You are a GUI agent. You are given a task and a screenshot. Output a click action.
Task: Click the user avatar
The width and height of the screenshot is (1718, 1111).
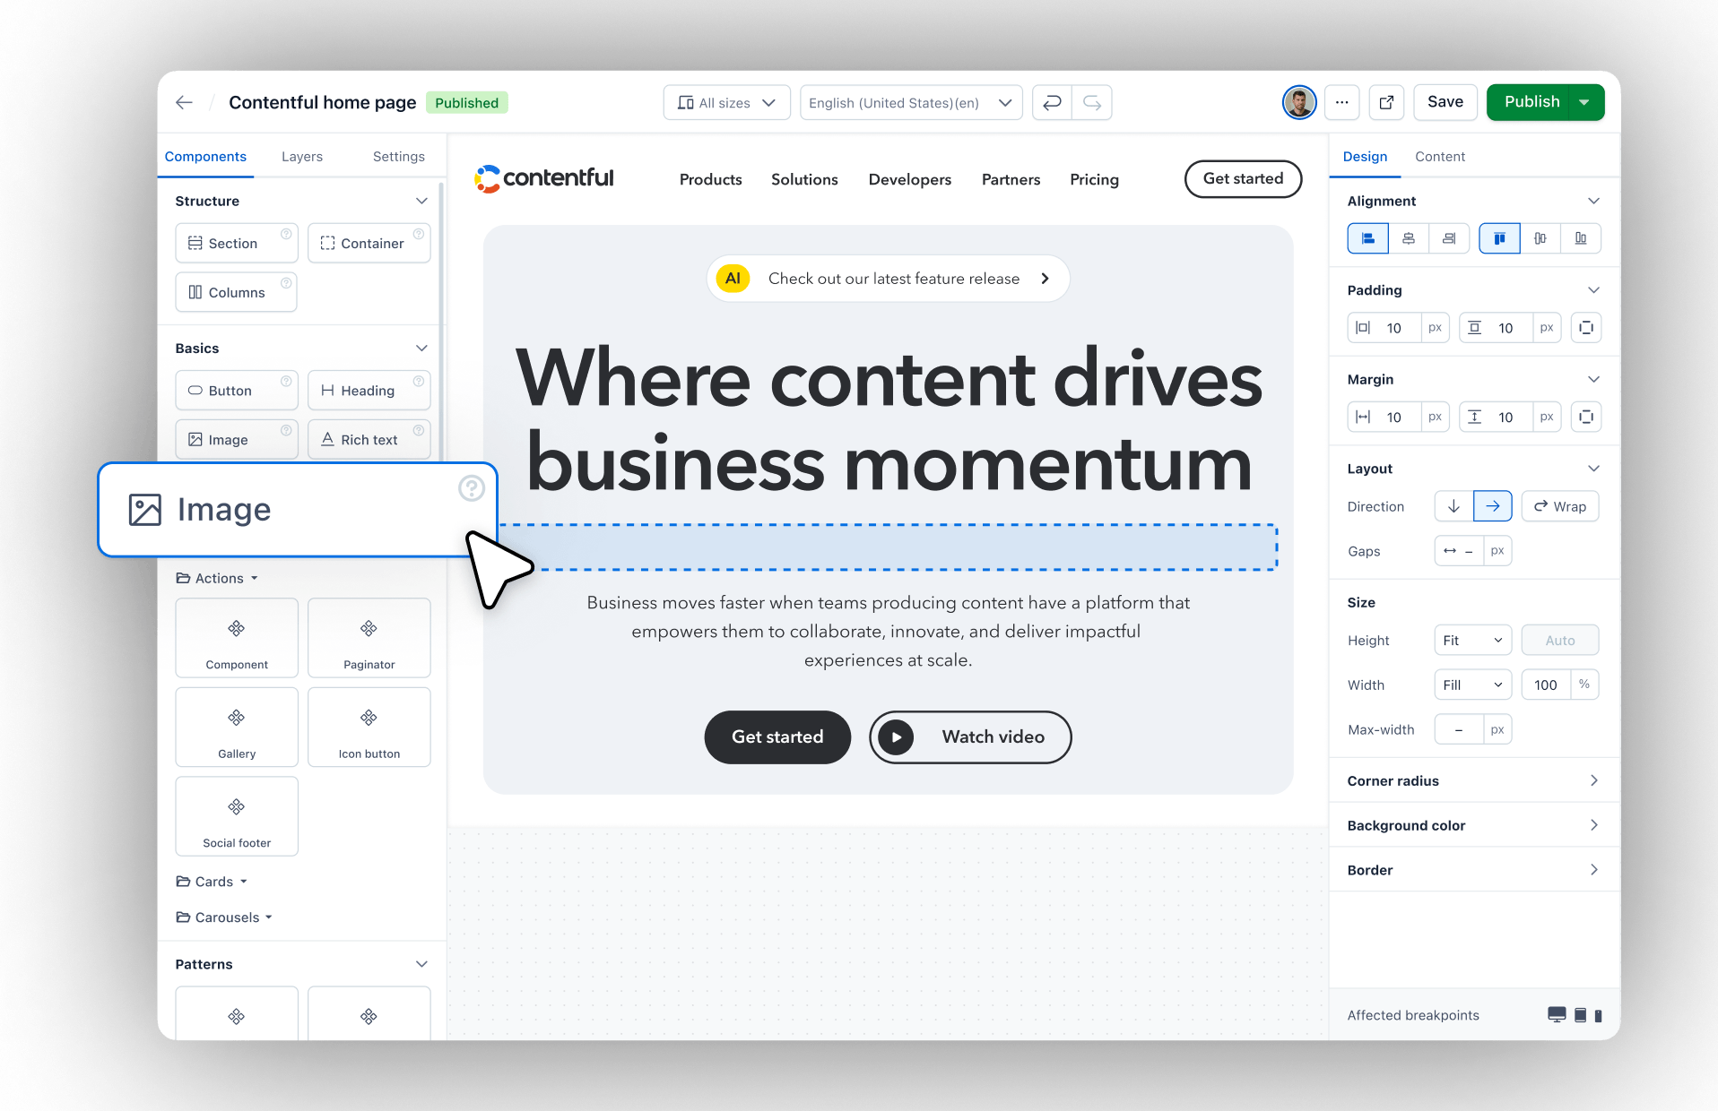1299,102
